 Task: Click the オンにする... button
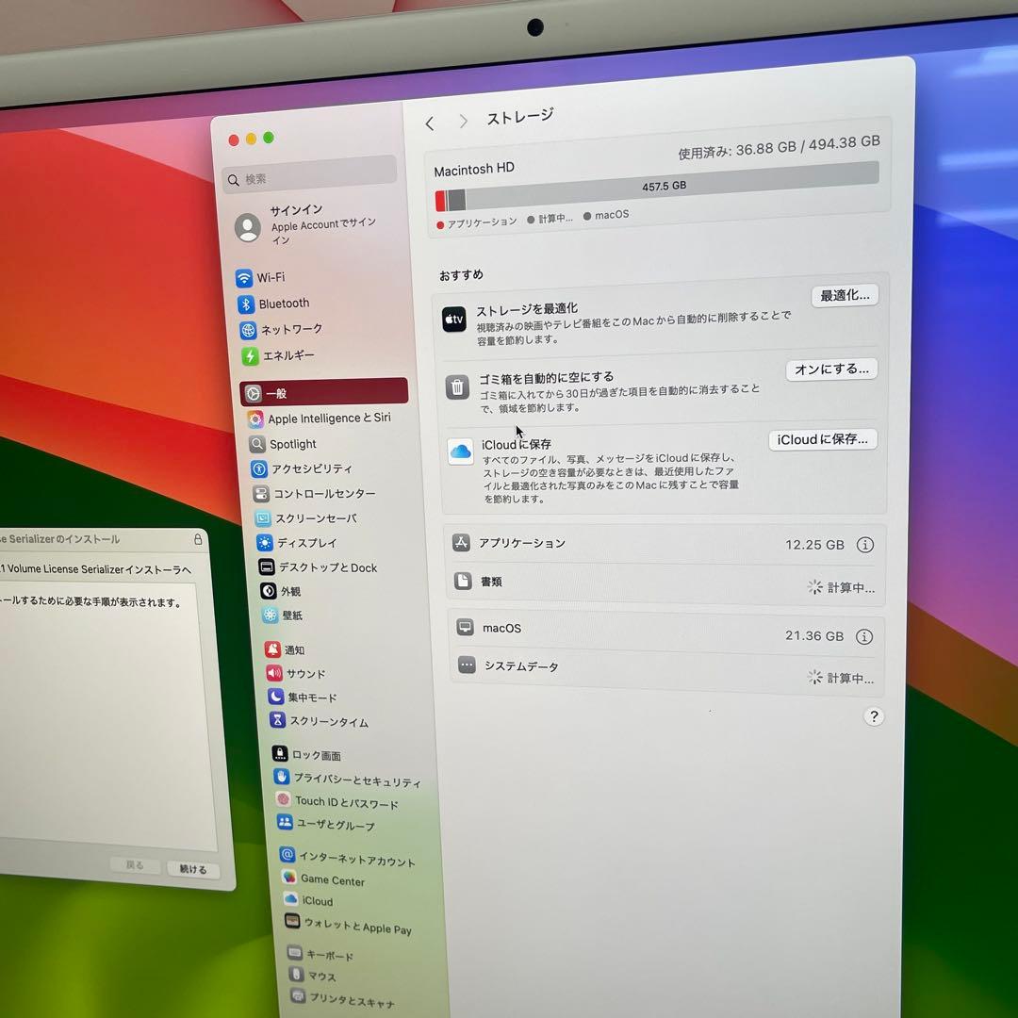click(831, 369)
